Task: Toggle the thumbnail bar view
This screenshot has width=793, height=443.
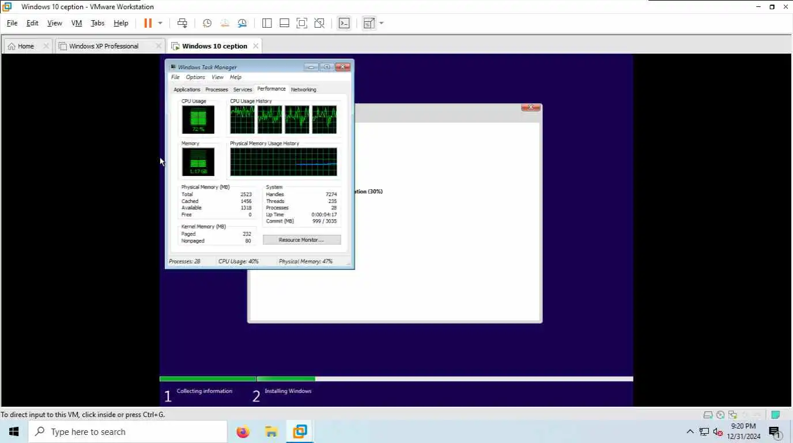Action: 284,23
